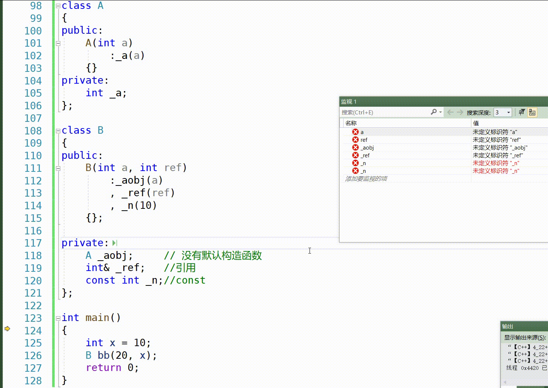Click the red error icon beside watch item '_ref'
Image resolution: width=548 pixels, height=388 pixels.
point(355,155)
